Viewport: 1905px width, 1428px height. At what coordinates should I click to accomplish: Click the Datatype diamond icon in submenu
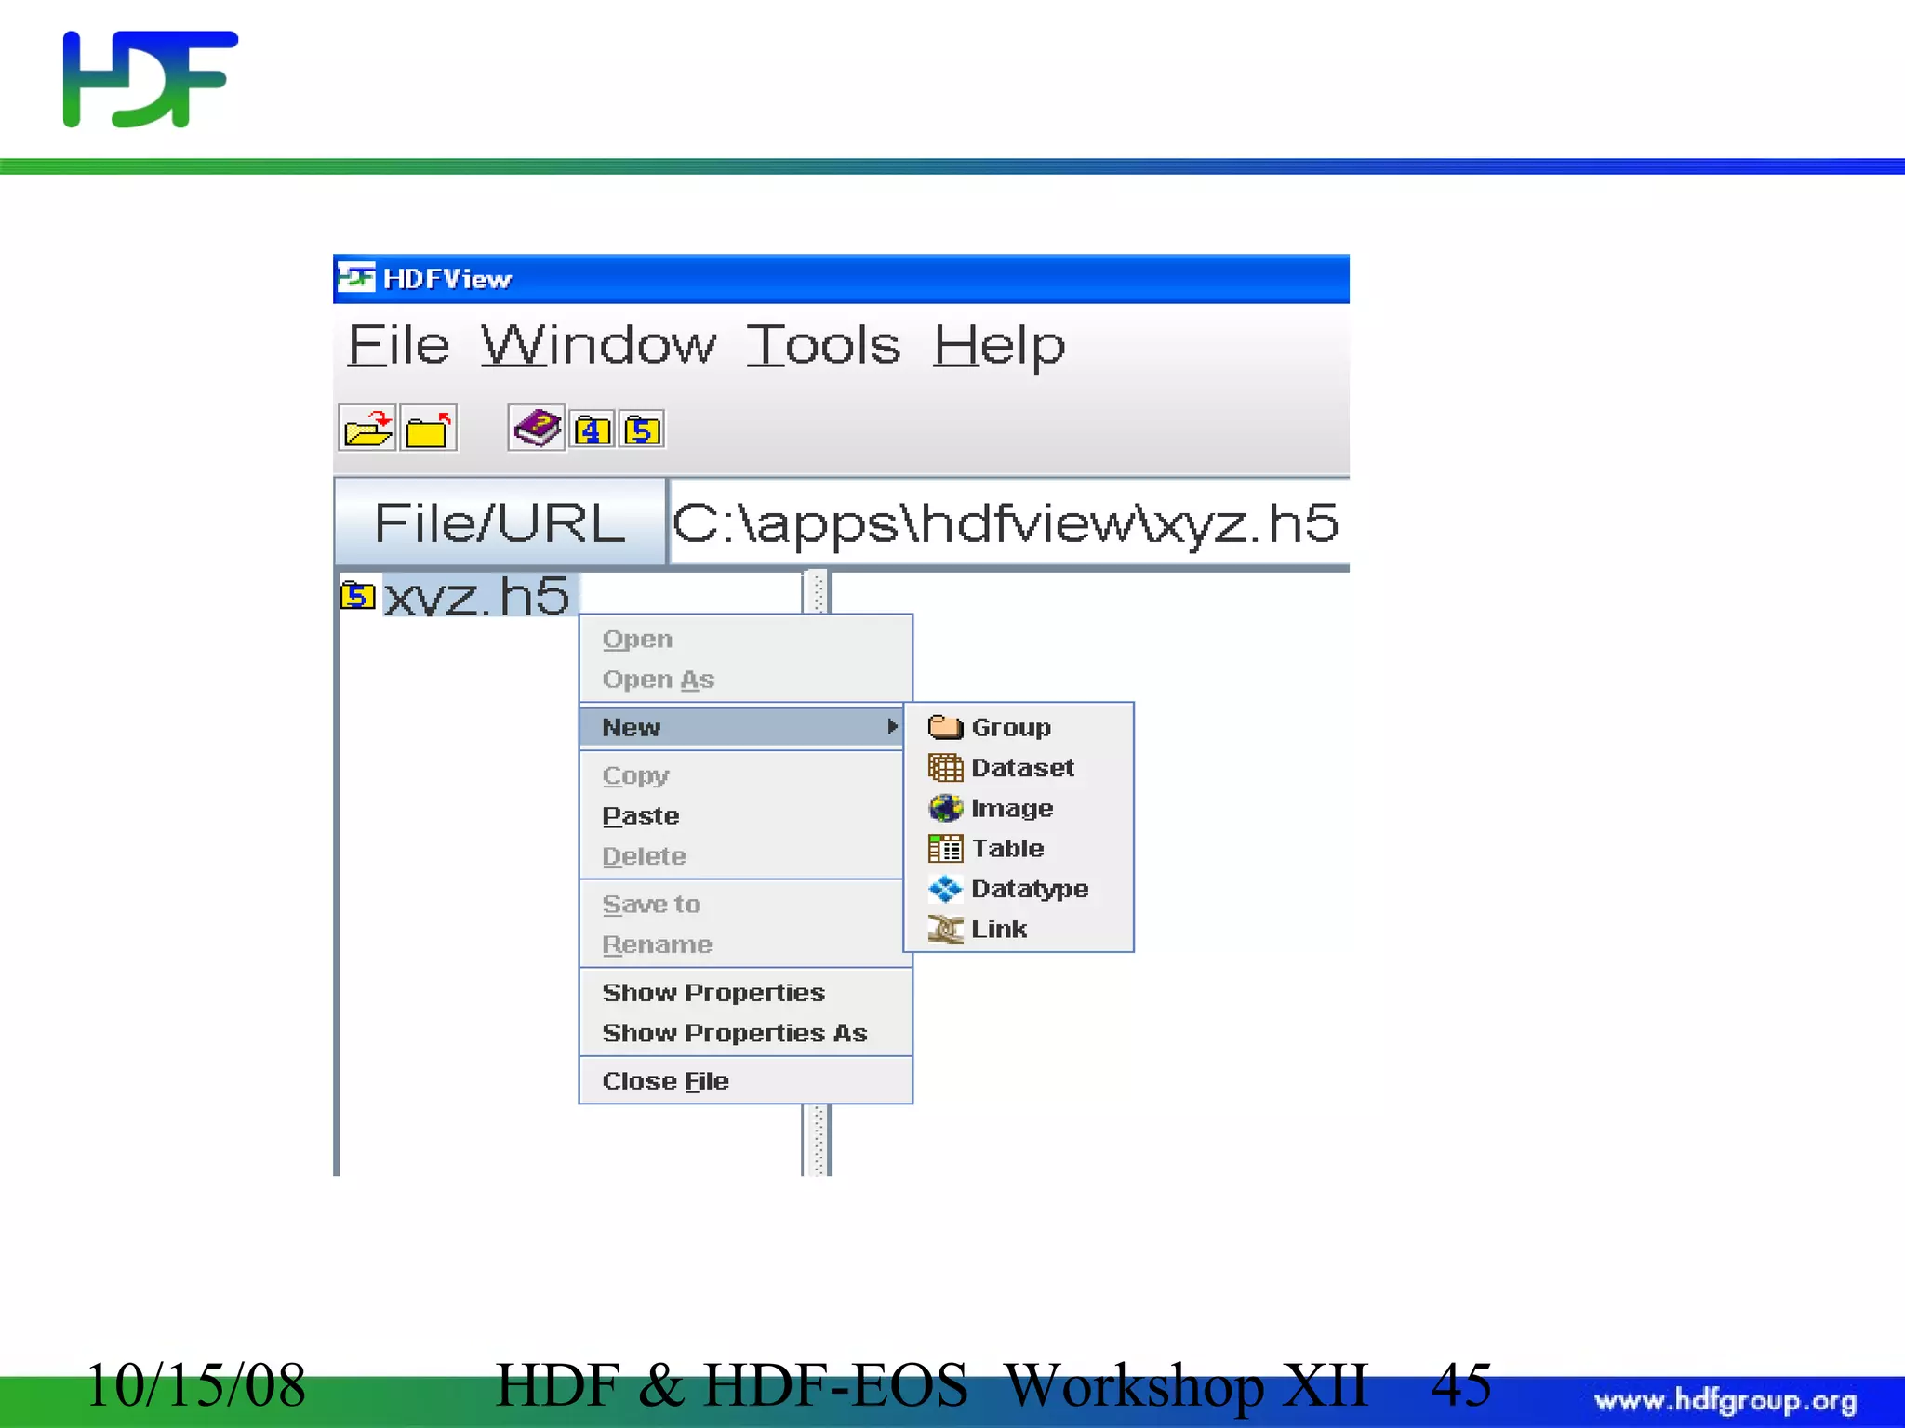click(x=945, y=889)
